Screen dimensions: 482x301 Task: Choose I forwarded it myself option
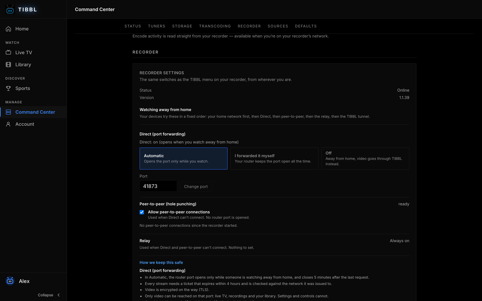coord(274,159)
